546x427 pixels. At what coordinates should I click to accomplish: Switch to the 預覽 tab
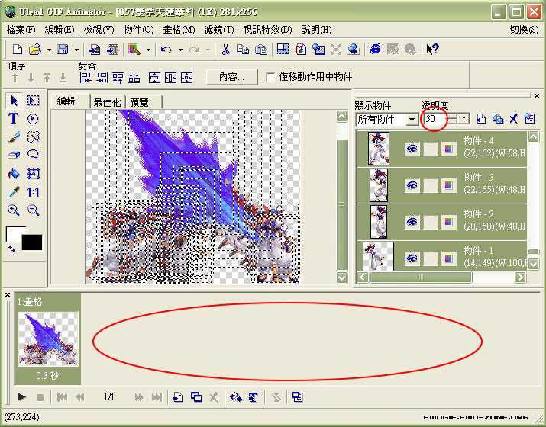click(x=140, y=102)
